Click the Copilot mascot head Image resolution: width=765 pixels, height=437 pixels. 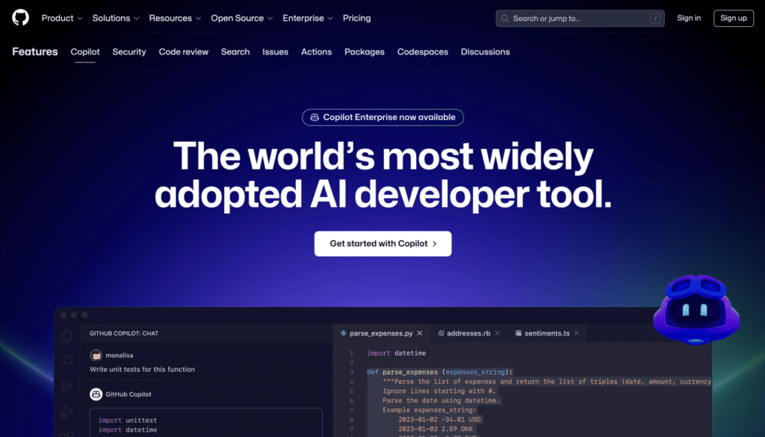pyautogui.click(x=696, y=309)
